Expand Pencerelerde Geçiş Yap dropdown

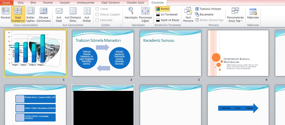[x=235, y=15]
